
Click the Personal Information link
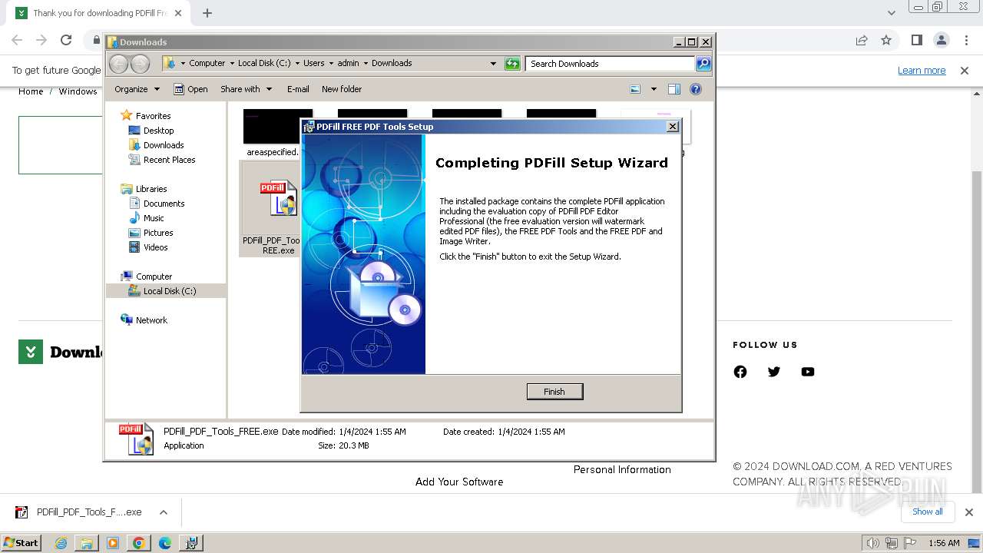(x=622, y=469)
